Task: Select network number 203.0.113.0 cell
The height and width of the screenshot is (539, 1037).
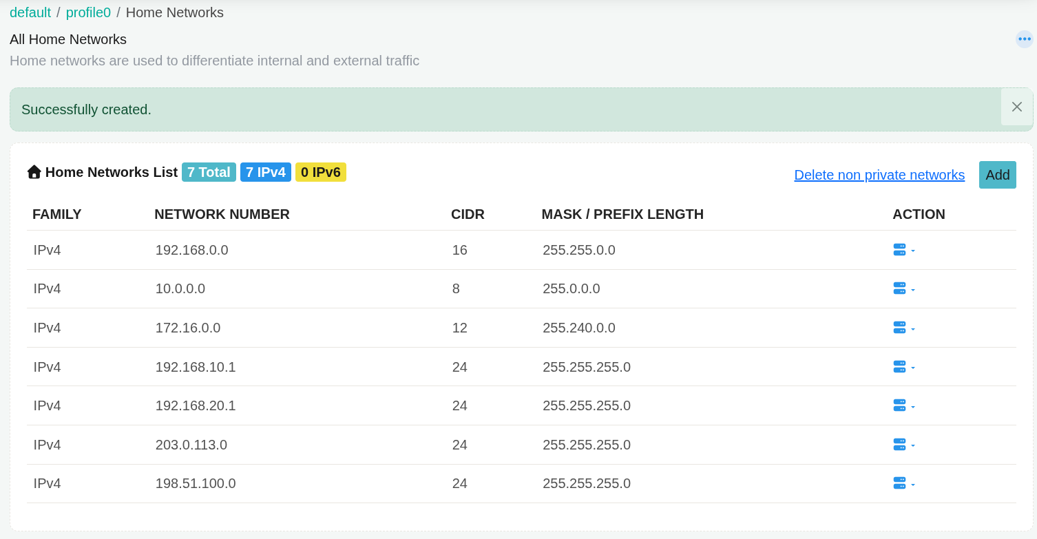Action: tap(191, 445)
